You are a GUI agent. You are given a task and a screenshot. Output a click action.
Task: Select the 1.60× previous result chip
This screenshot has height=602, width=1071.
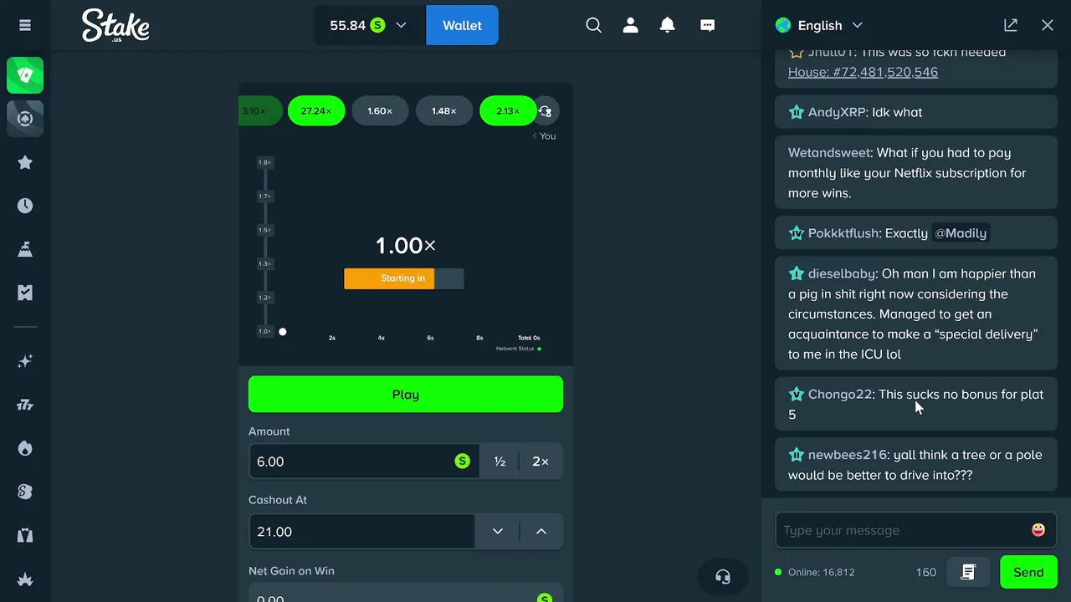(x=380, y=111)
